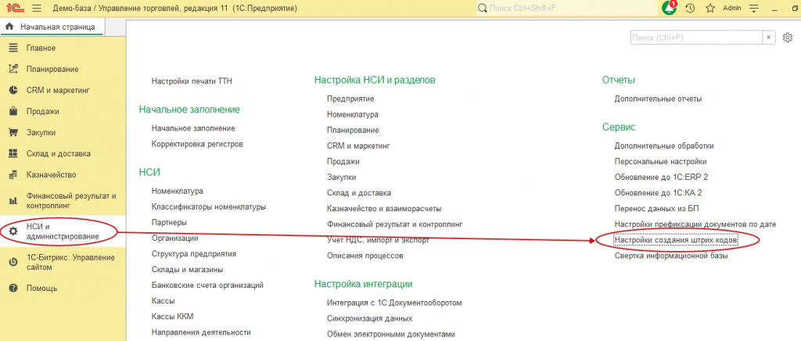Screen dimensions: 801x341
Task: Open Настройки создания штрих кодов
Action: [677, 240]
